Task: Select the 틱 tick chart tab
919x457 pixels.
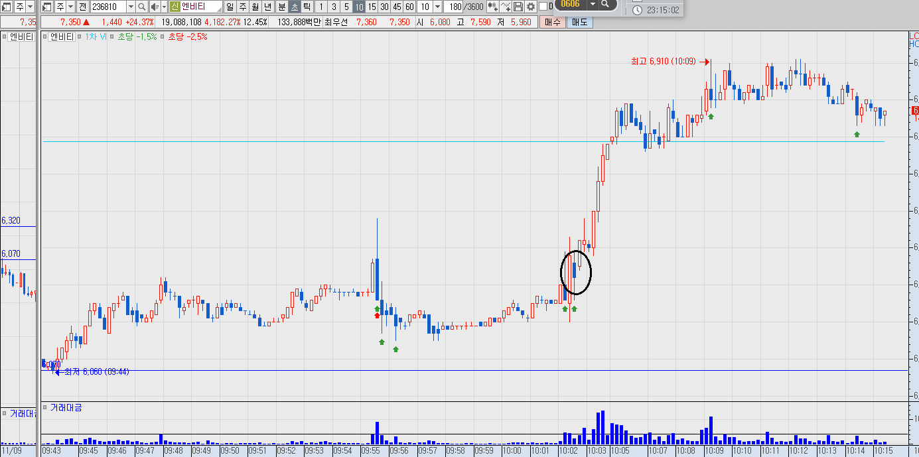Action: [x=307, y=7]
